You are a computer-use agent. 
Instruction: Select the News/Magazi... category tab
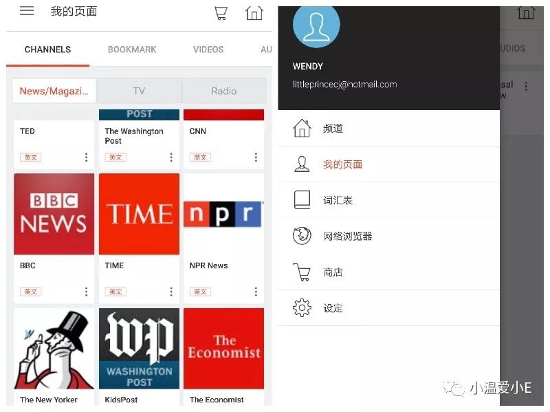[x=54, y=91]
